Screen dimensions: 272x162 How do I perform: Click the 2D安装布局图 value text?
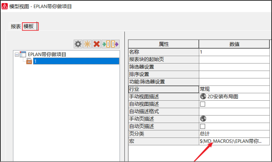(x=223, y=96)
